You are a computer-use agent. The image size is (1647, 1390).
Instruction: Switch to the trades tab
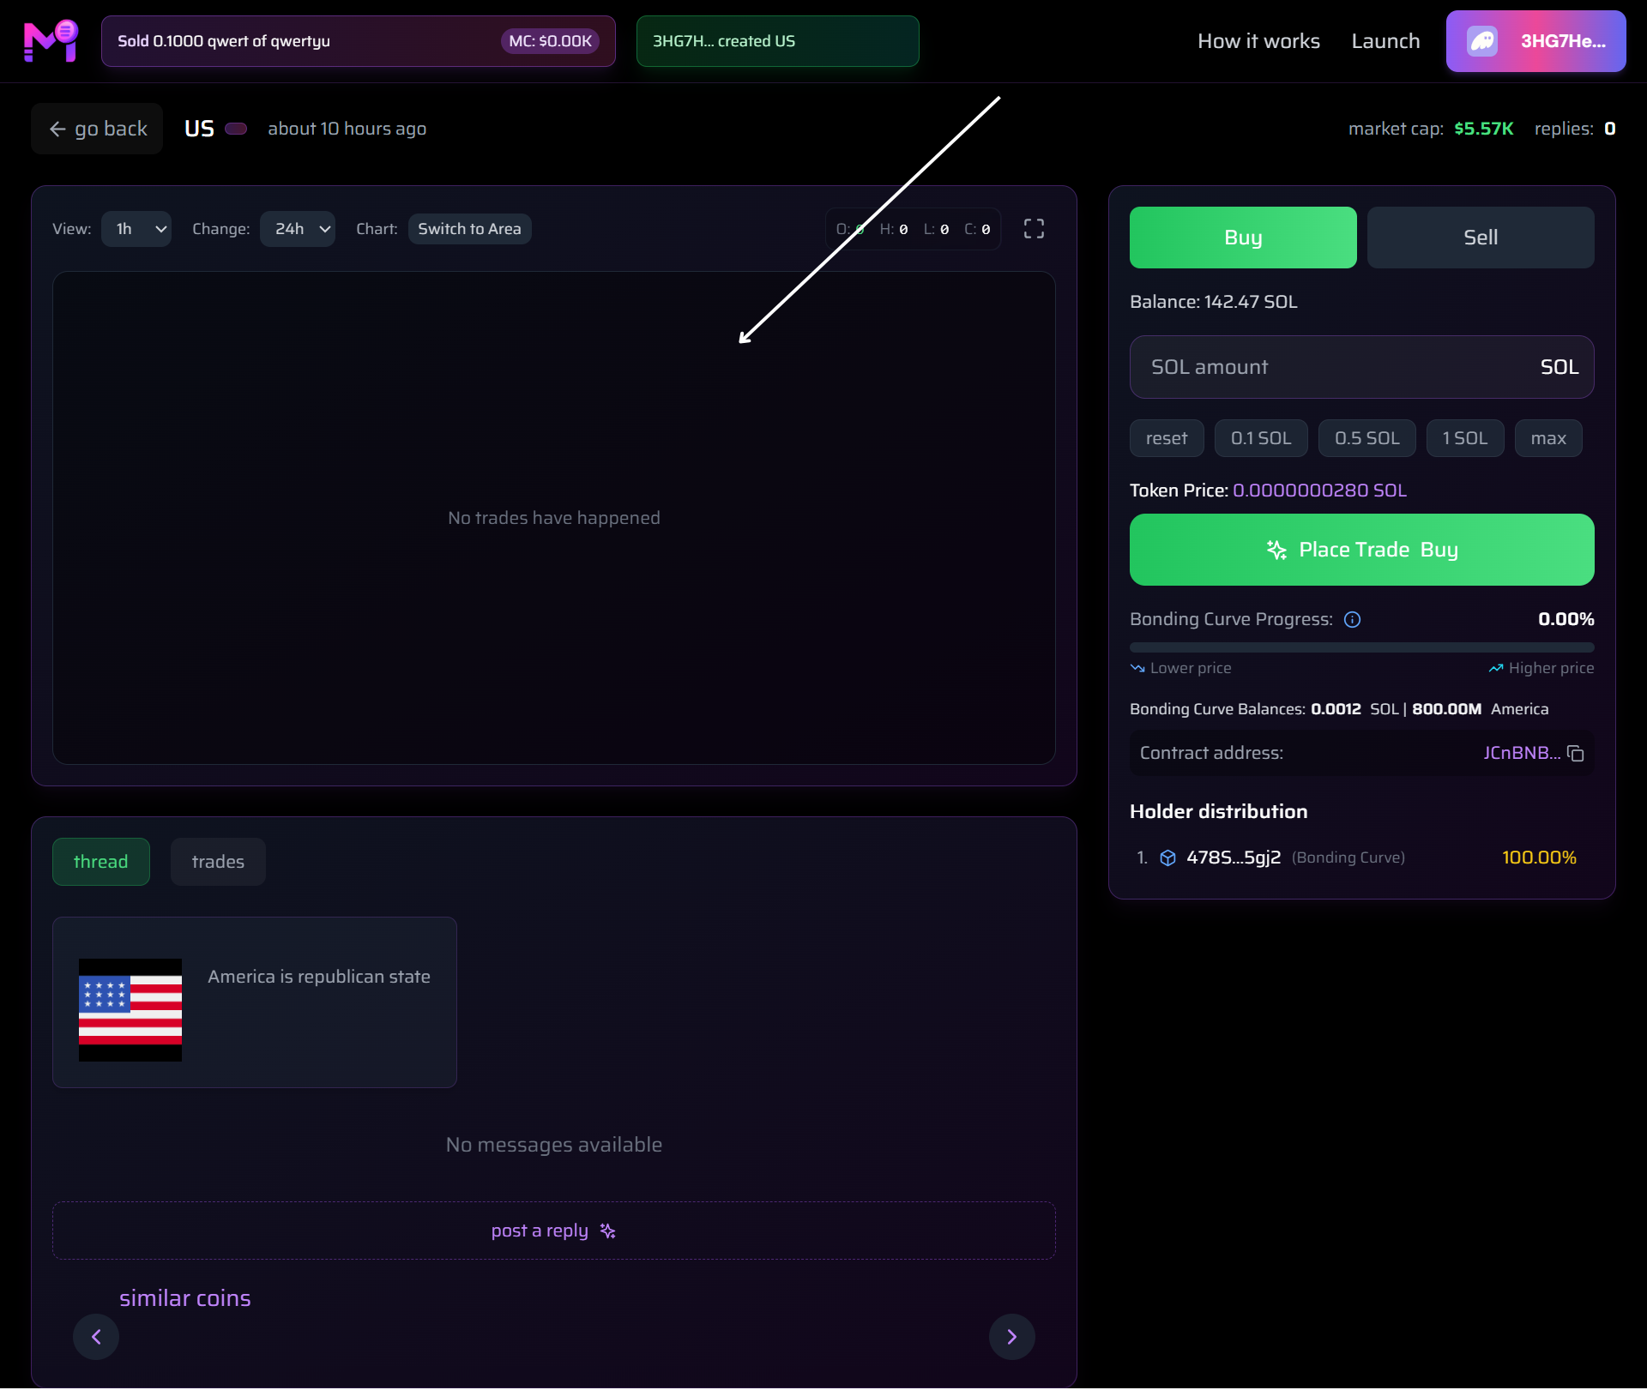218,862
